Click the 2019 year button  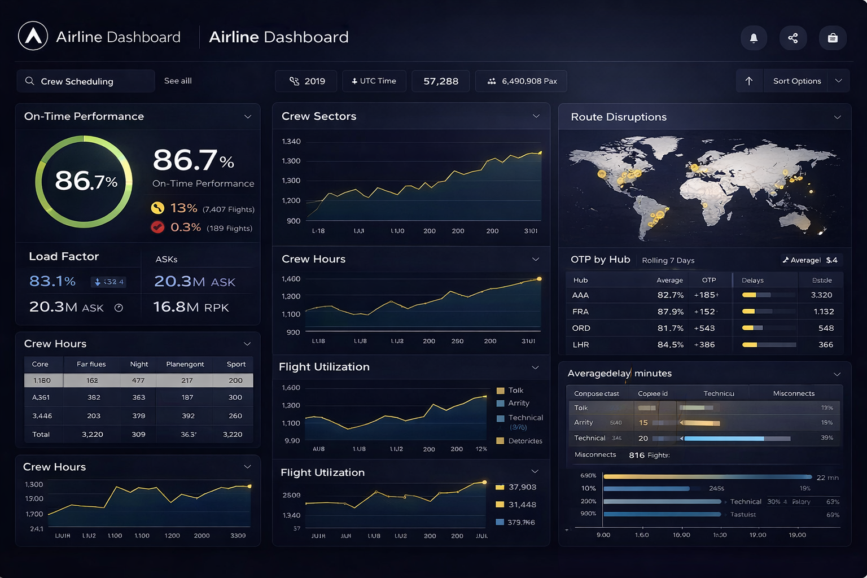[x=306, y=81]
